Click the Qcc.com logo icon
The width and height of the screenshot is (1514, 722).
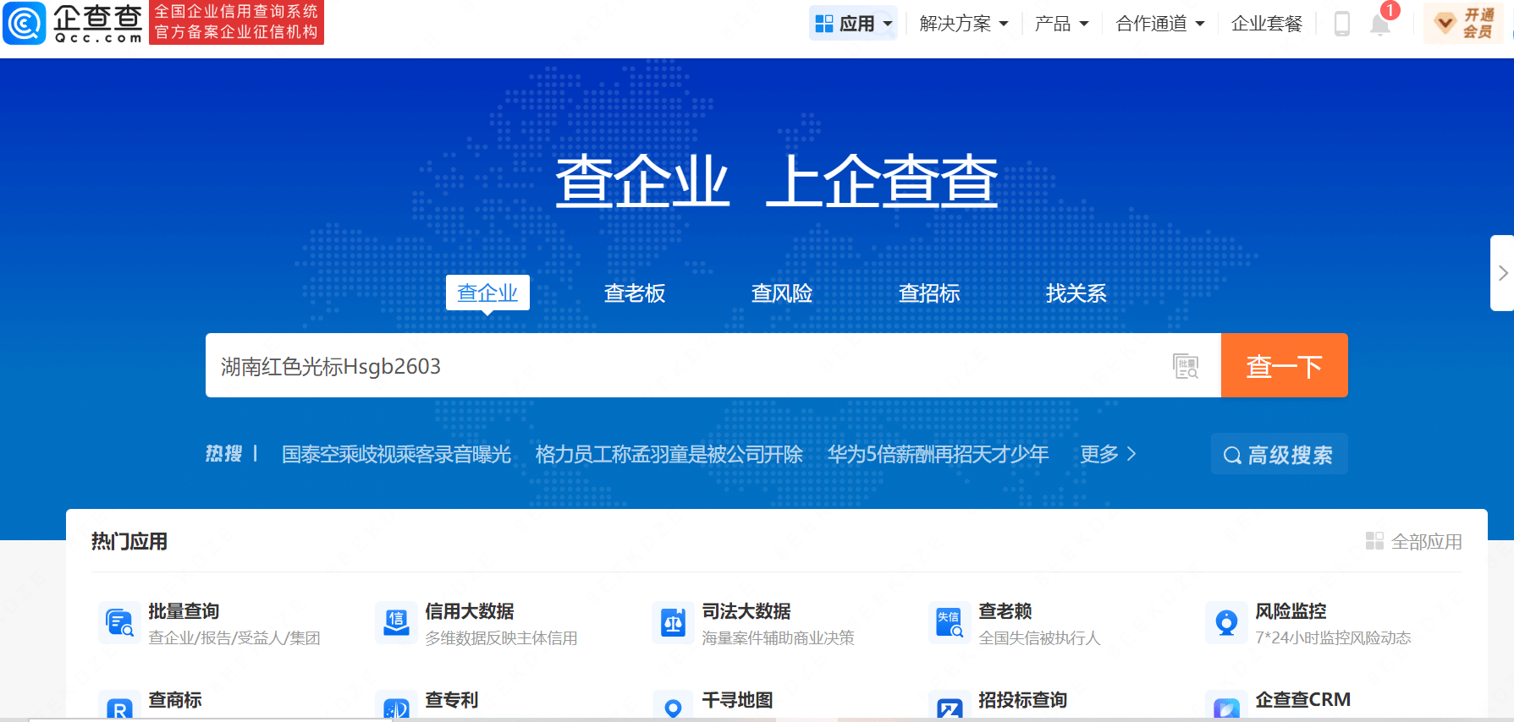(x=24, y=23)
